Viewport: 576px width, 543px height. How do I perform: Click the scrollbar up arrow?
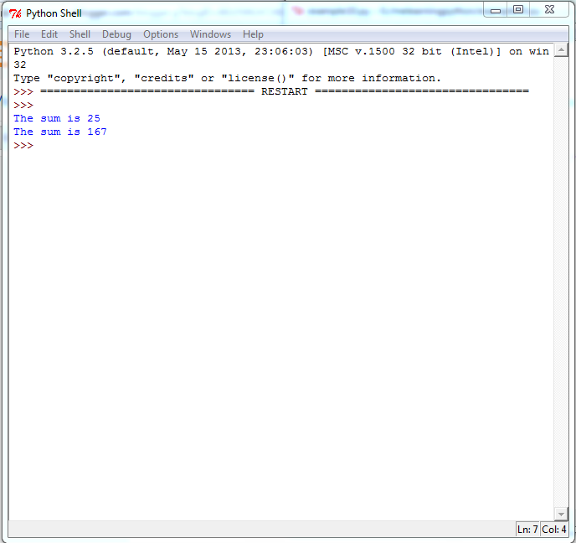561,49
